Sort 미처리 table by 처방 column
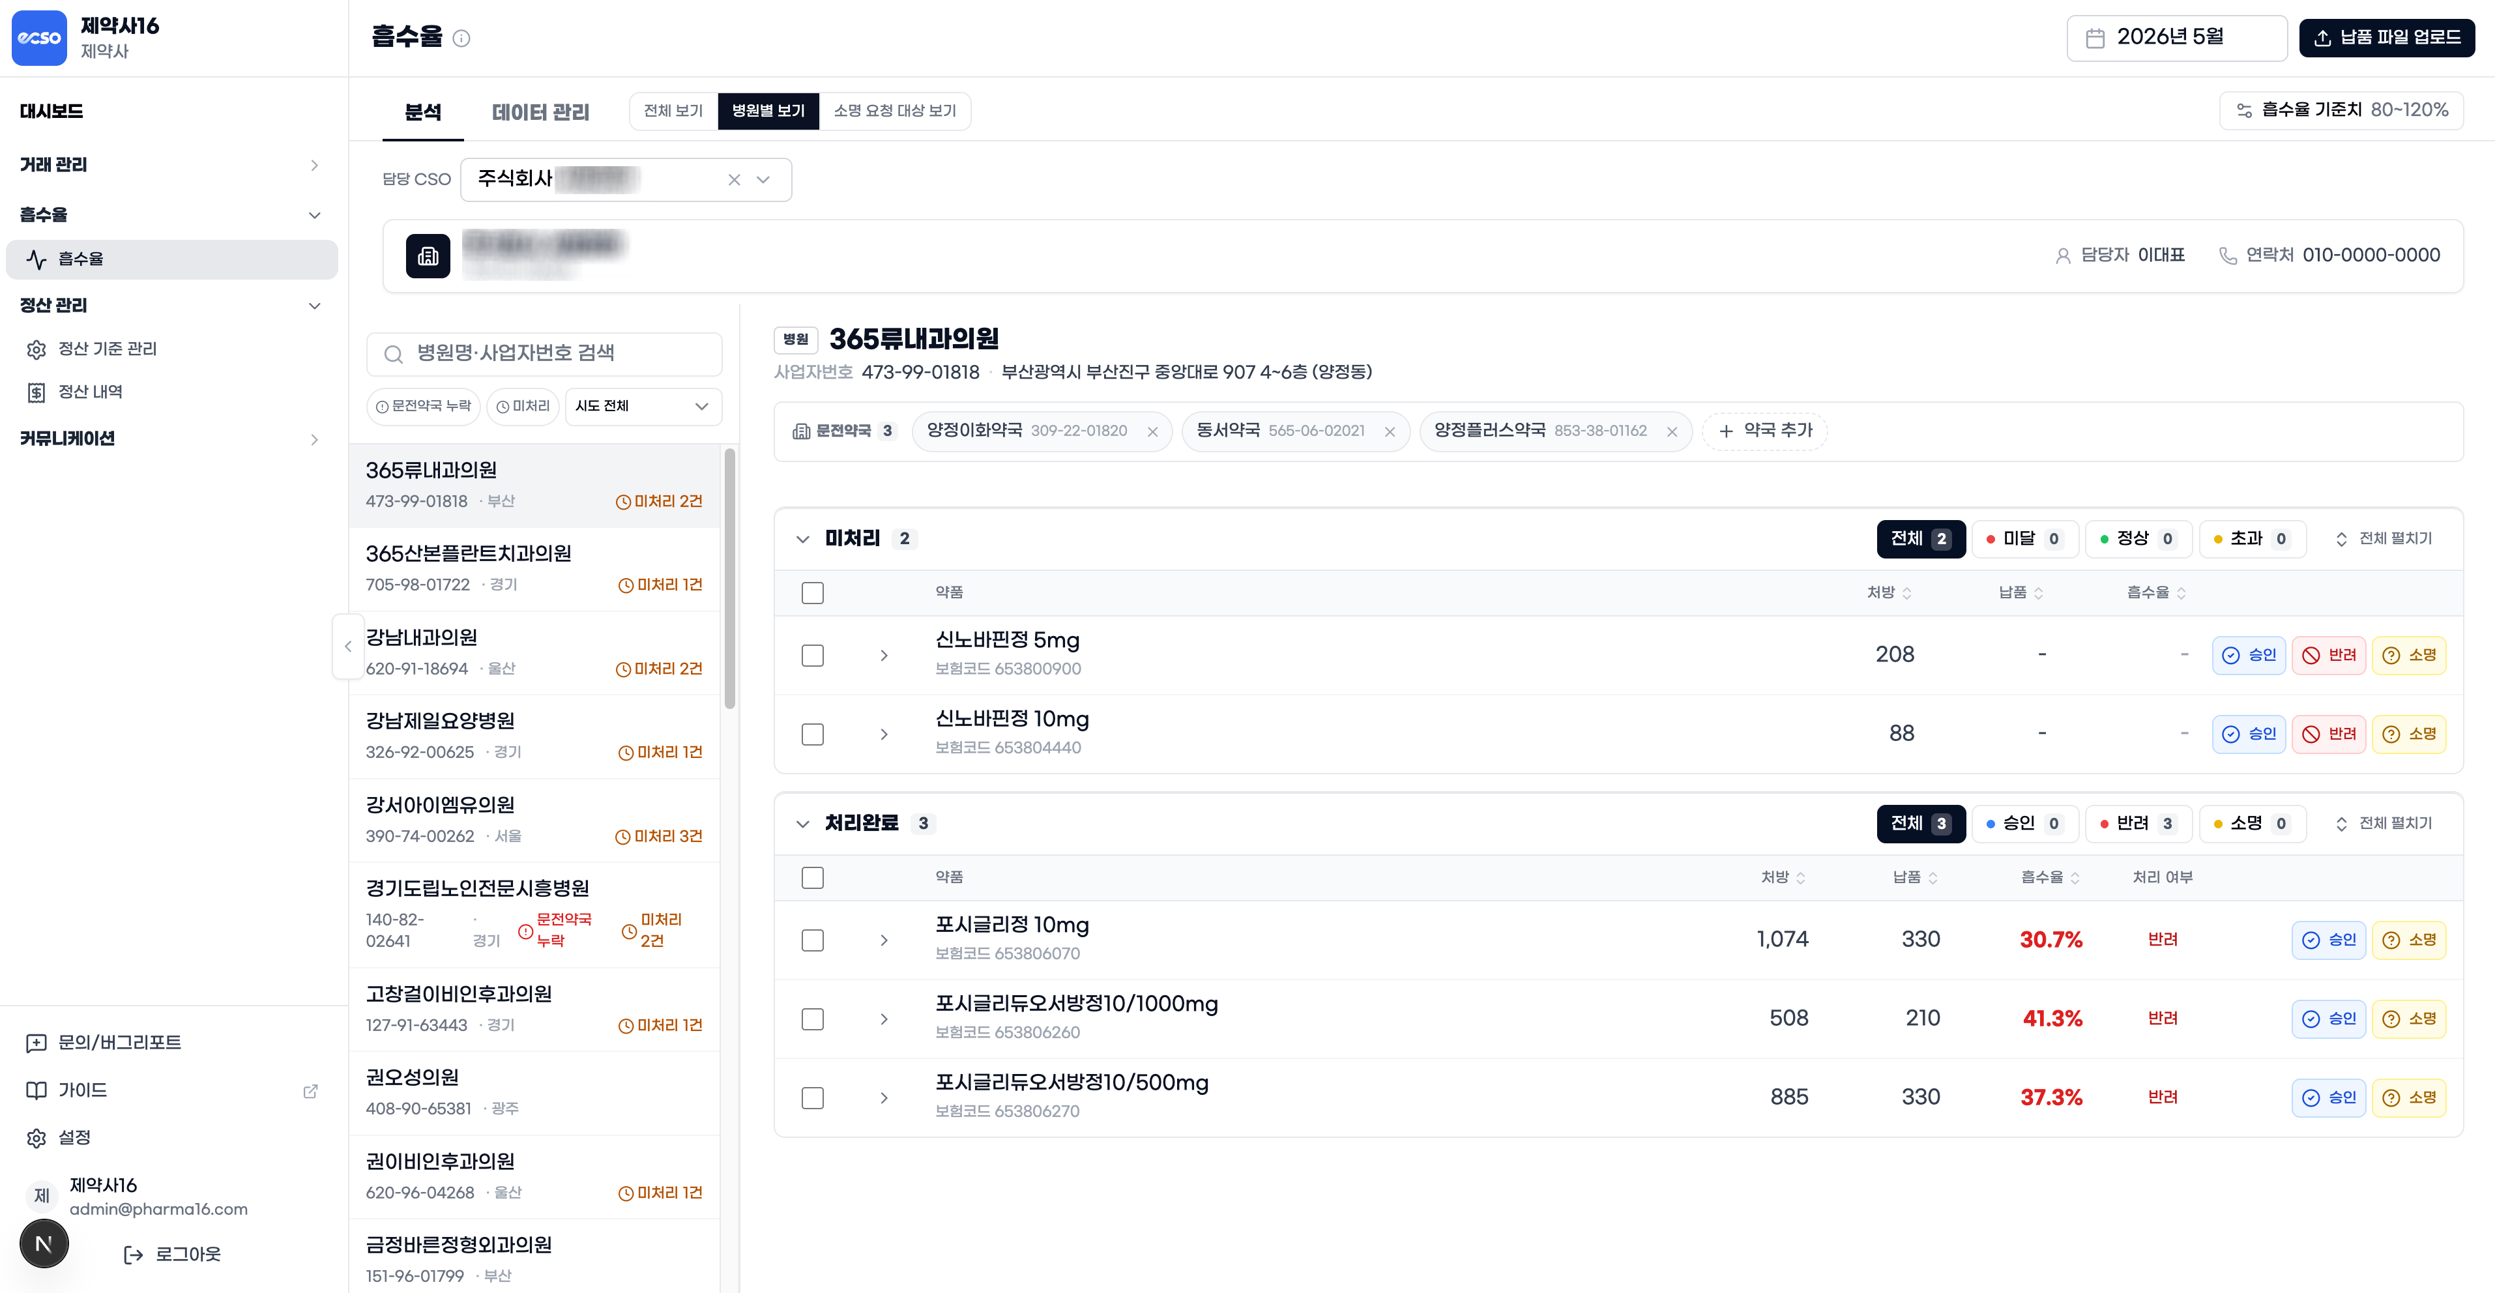 (x=1889, y=593)
